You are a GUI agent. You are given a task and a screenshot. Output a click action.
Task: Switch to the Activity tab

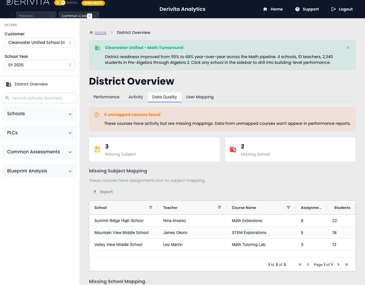tap(136, 97)
